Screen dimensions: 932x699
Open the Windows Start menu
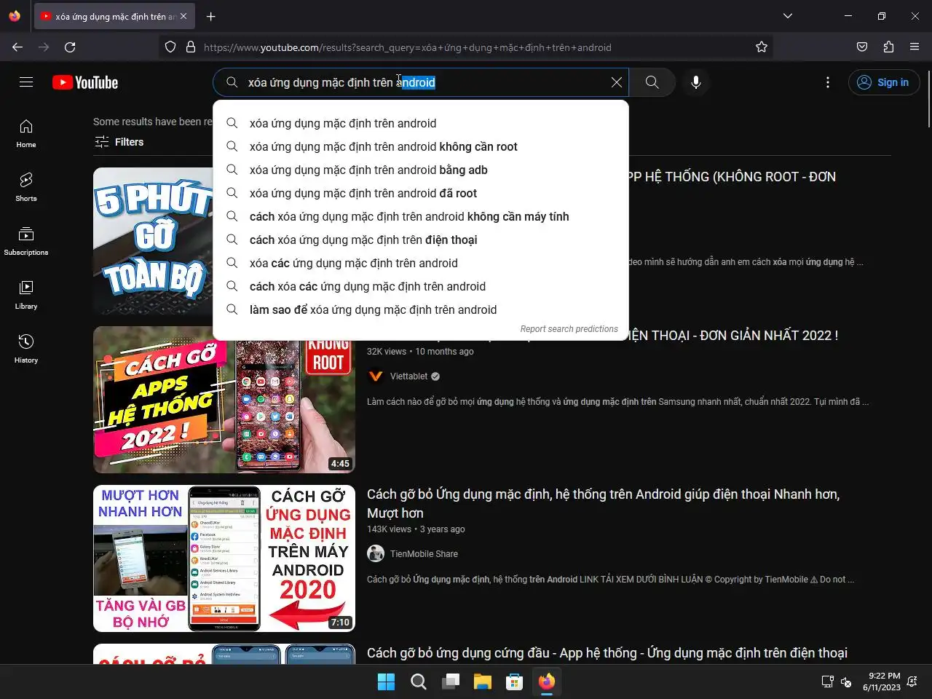(x=386, y=682)
